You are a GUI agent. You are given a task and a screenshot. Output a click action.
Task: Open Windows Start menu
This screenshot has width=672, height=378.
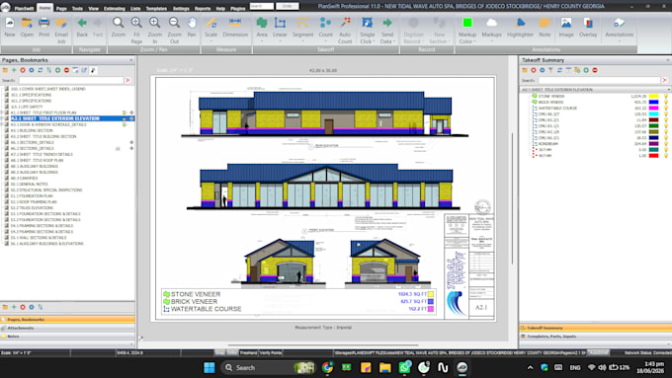point(210,367)
